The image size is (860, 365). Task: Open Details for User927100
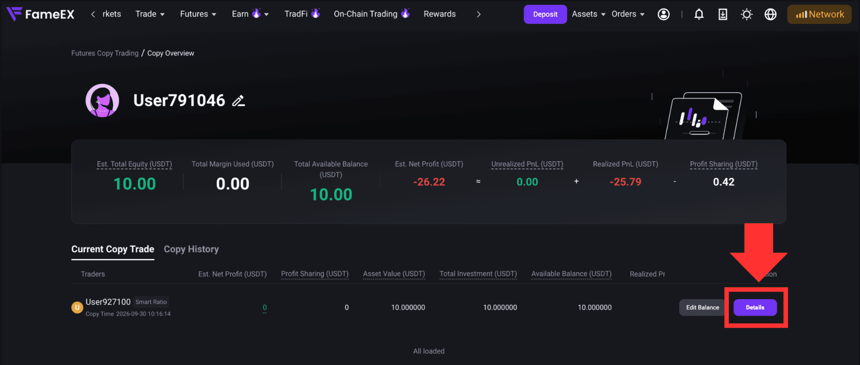pos(755,307)
